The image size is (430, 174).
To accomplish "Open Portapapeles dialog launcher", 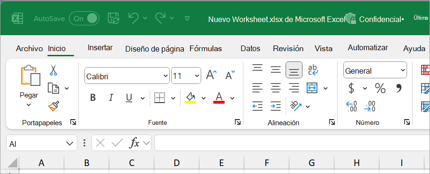I will click(x=73, y=122).
